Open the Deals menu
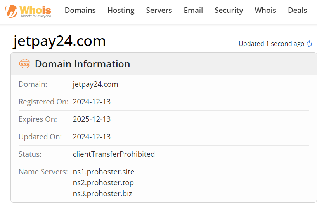This screenshot has width=317, height=207. (297, 11)
